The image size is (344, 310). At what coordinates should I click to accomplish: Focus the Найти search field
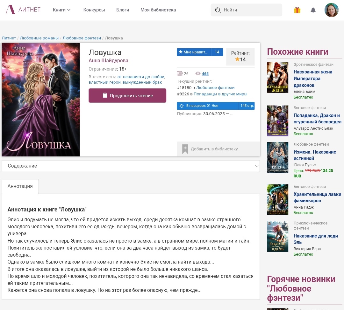tap(246, 10)
